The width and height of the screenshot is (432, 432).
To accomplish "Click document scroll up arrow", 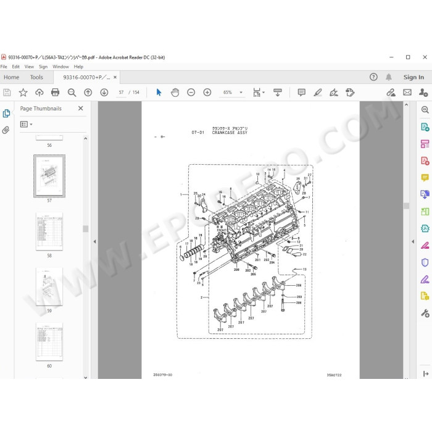I will (x=406, y=105).
